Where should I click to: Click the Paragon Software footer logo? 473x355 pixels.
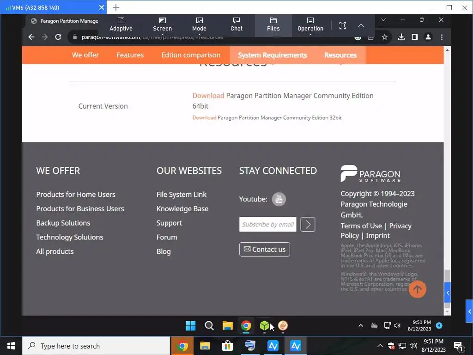coord(370,174)
